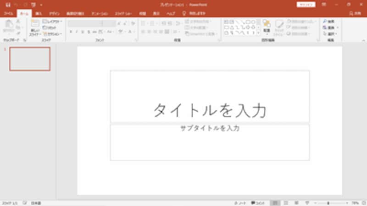Click the Font Color A button

(x=130, y=32)
